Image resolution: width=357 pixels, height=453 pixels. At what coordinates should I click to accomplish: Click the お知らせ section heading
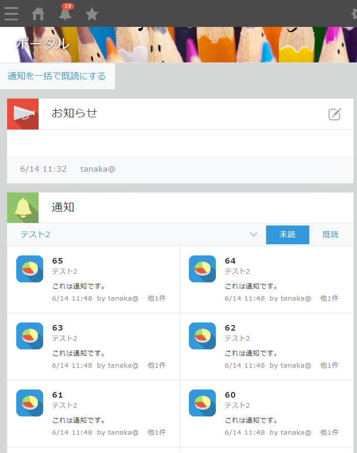74,113
